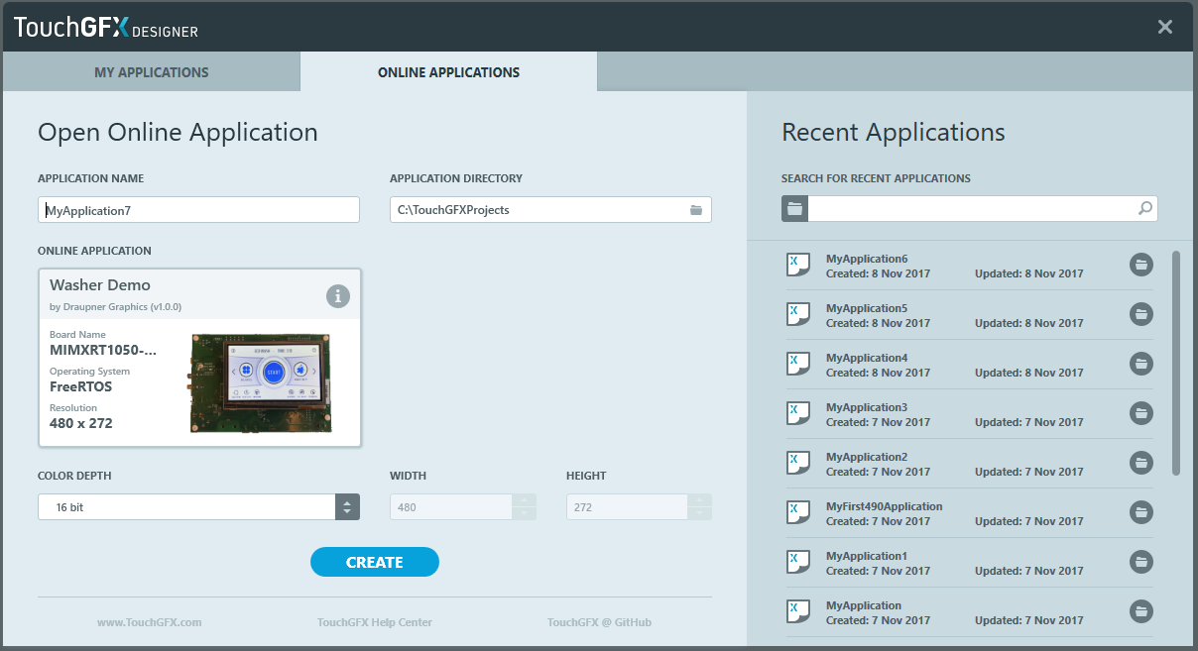
Task: Select the Washer Demo board thumbnail
Action: (x=260, y=383)
